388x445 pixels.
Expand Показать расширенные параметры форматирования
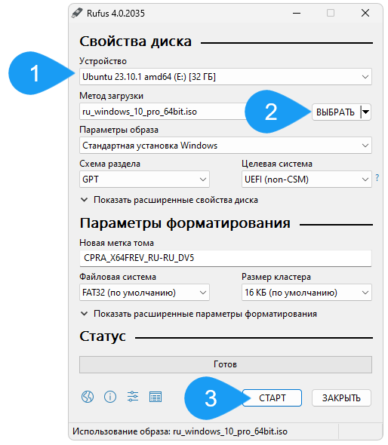point(199,314)
